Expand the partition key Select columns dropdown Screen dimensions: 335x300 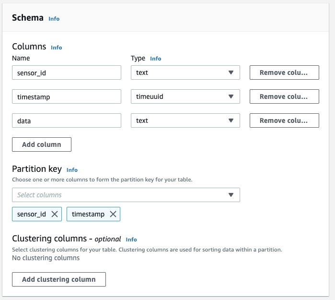[126, 195]
